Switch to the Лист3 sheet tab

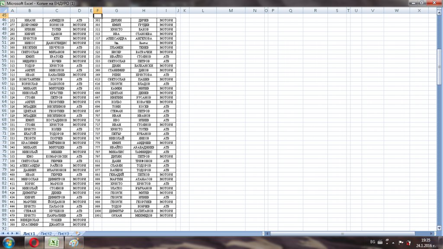click(63, 233)
